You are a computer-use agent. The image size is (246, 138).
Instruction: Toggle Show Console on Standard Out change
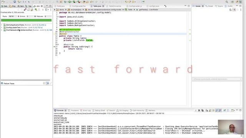(x=217, y=110)
